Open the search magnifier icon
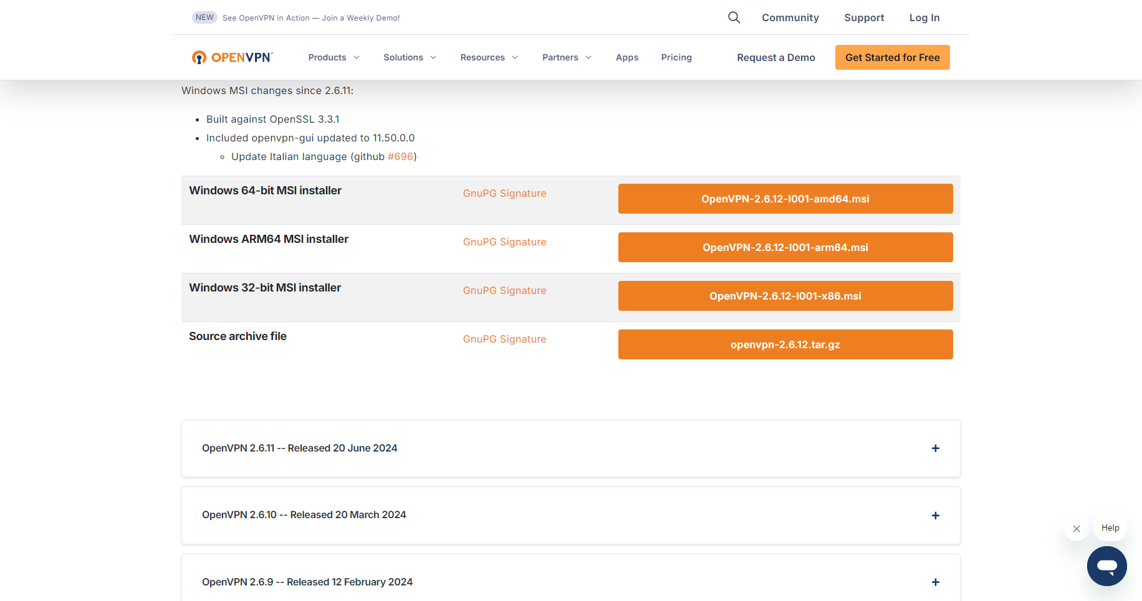The height and width of the screenshot is (601, 1142). tap(734, 17)
